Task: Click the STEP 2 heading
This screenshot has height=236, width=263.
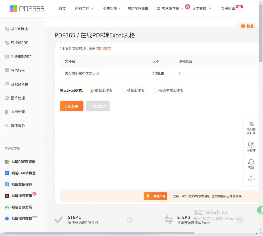Action: tap(184, 217)
